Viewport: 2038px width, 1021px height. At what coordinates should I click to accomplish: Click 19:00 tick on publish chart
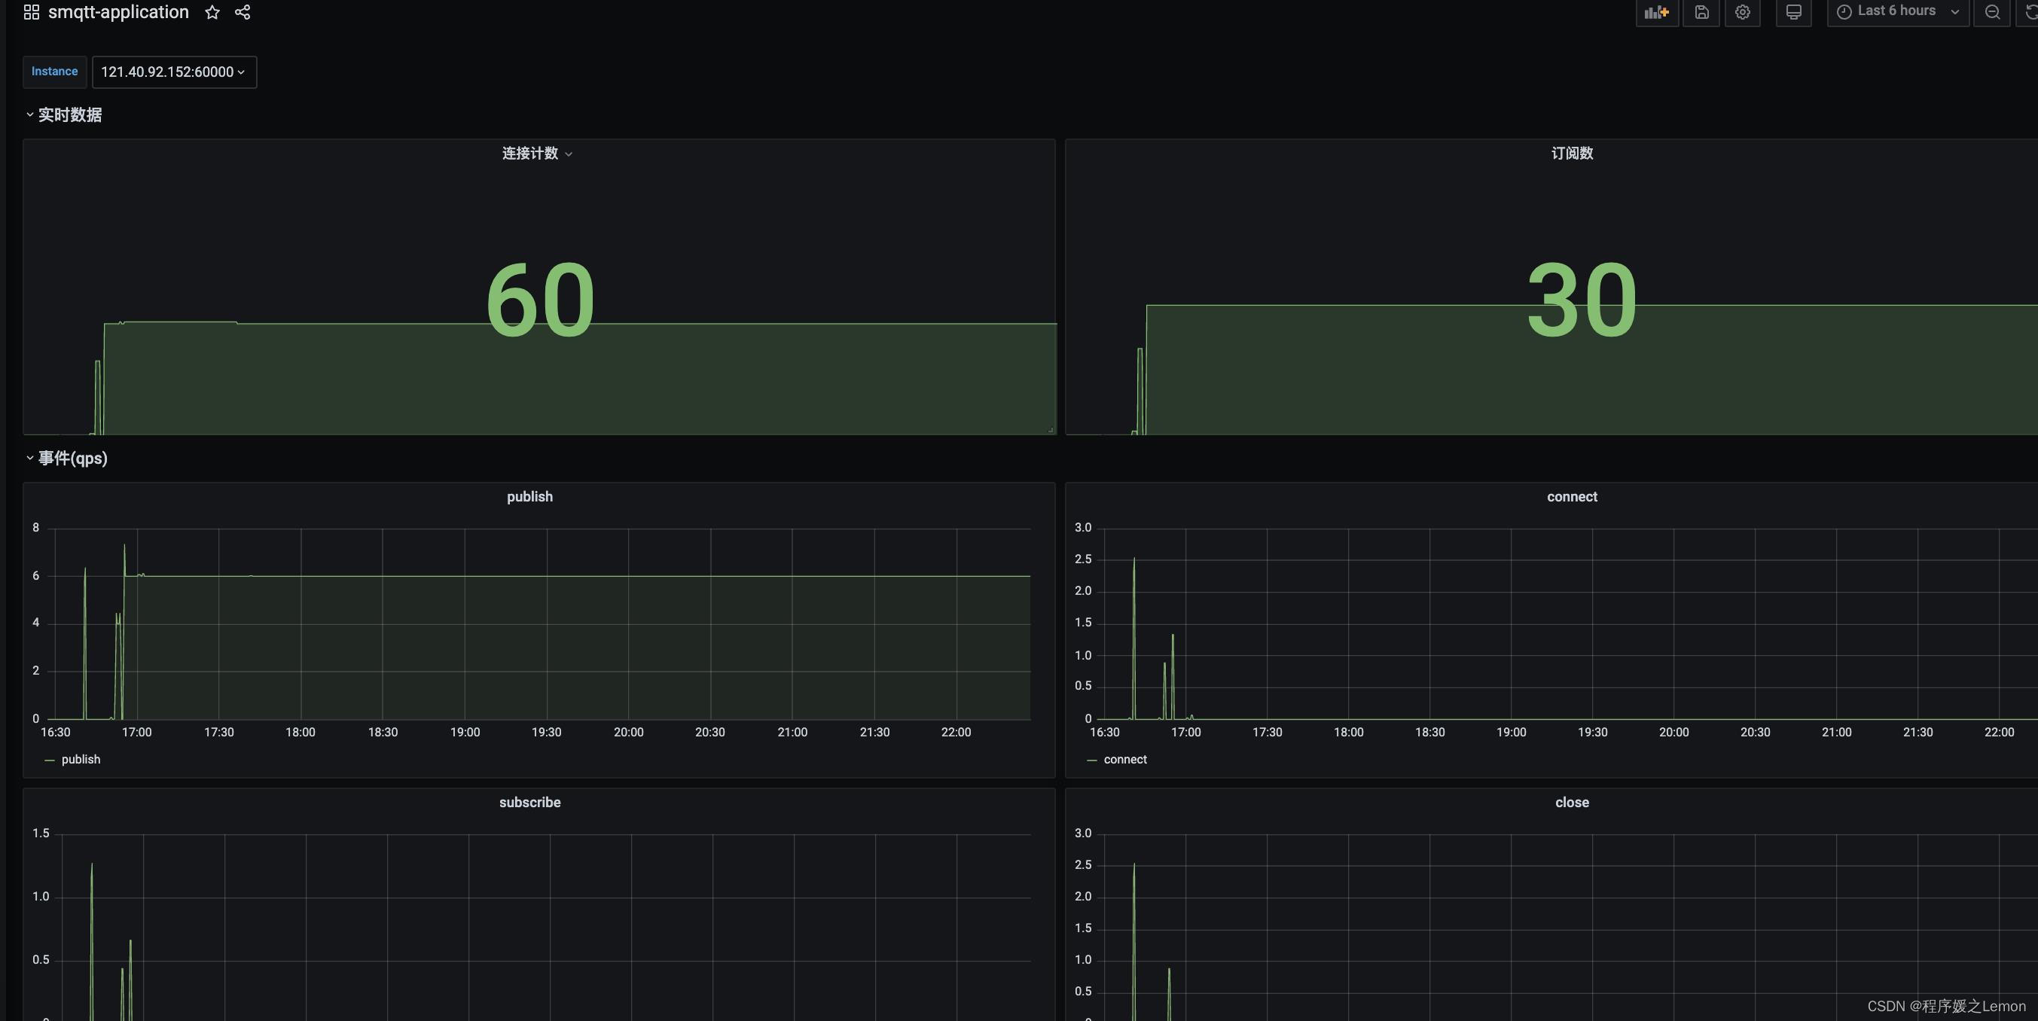[465, 733]
